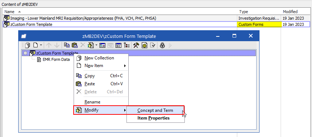Select zCustom Form Template root tree node

57,53
